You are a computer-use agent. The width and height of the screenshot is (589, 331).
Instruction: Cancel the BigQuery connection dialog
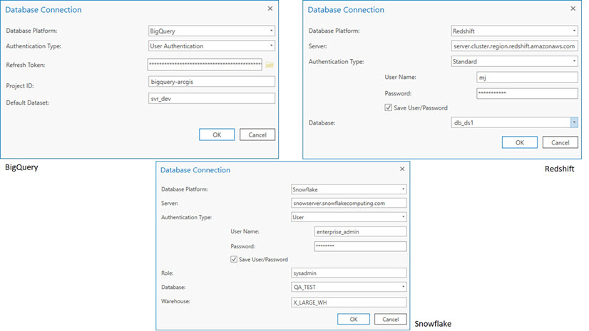(257, 135)
